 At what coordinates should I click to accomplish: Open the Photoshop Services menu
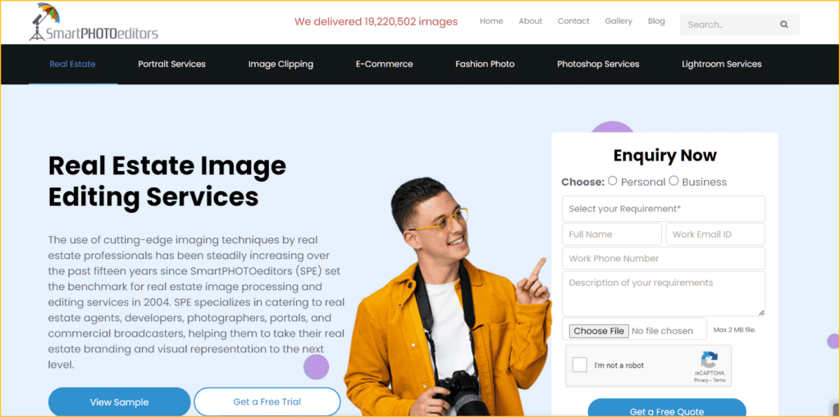coord(598,64)
